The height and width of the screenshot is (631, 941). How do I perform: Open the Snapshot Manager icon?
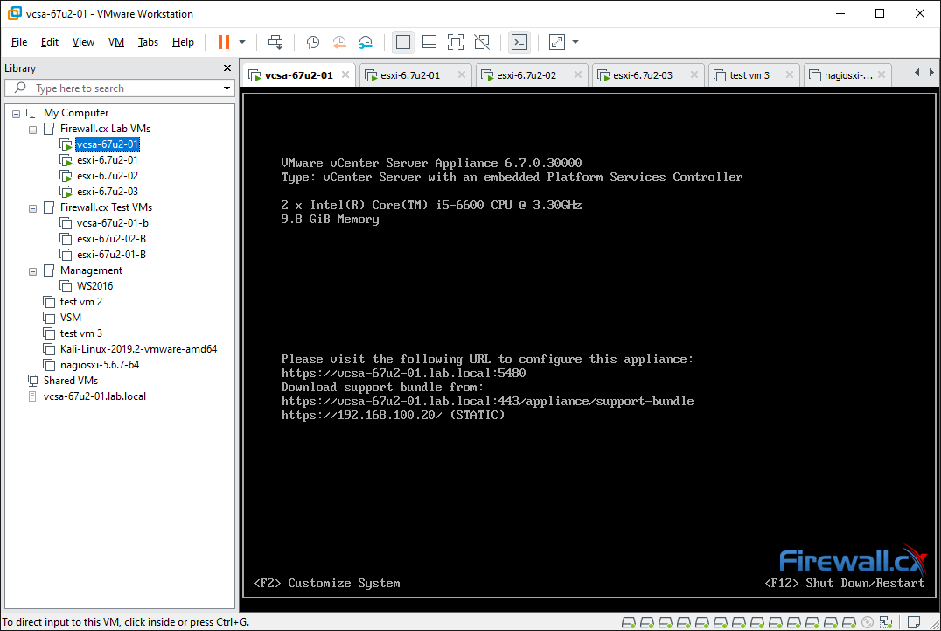pyautogui.click(x=366, y=42)
